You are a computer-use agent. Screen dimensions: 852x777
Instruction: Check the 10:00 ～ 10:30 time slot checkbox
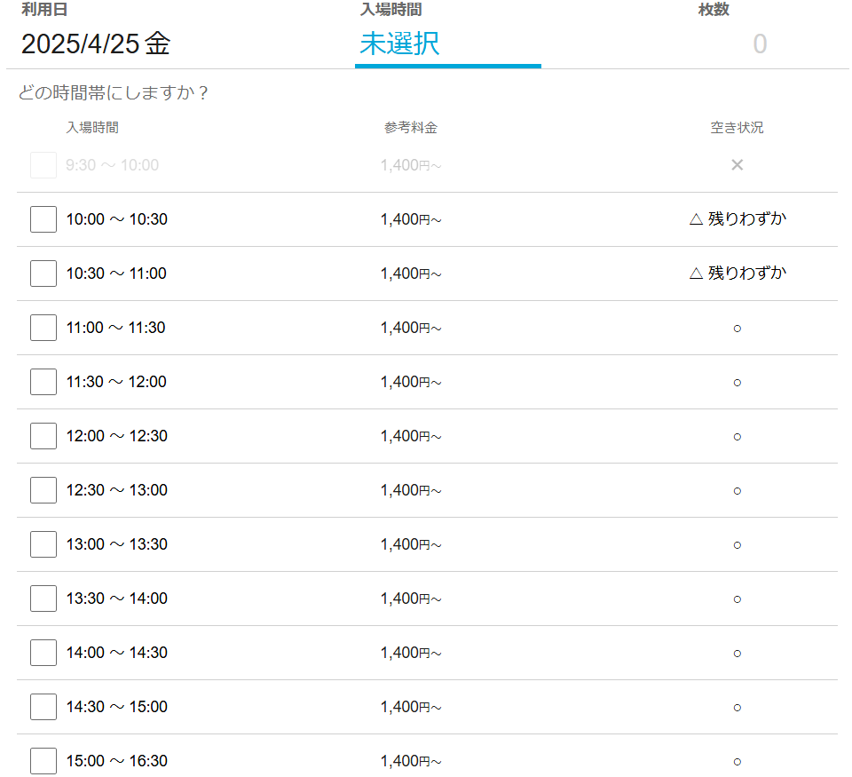pos(43,219)
